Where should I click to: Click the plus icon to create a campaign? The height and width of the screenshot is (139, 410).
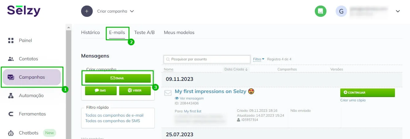click(x=87, y=11)
